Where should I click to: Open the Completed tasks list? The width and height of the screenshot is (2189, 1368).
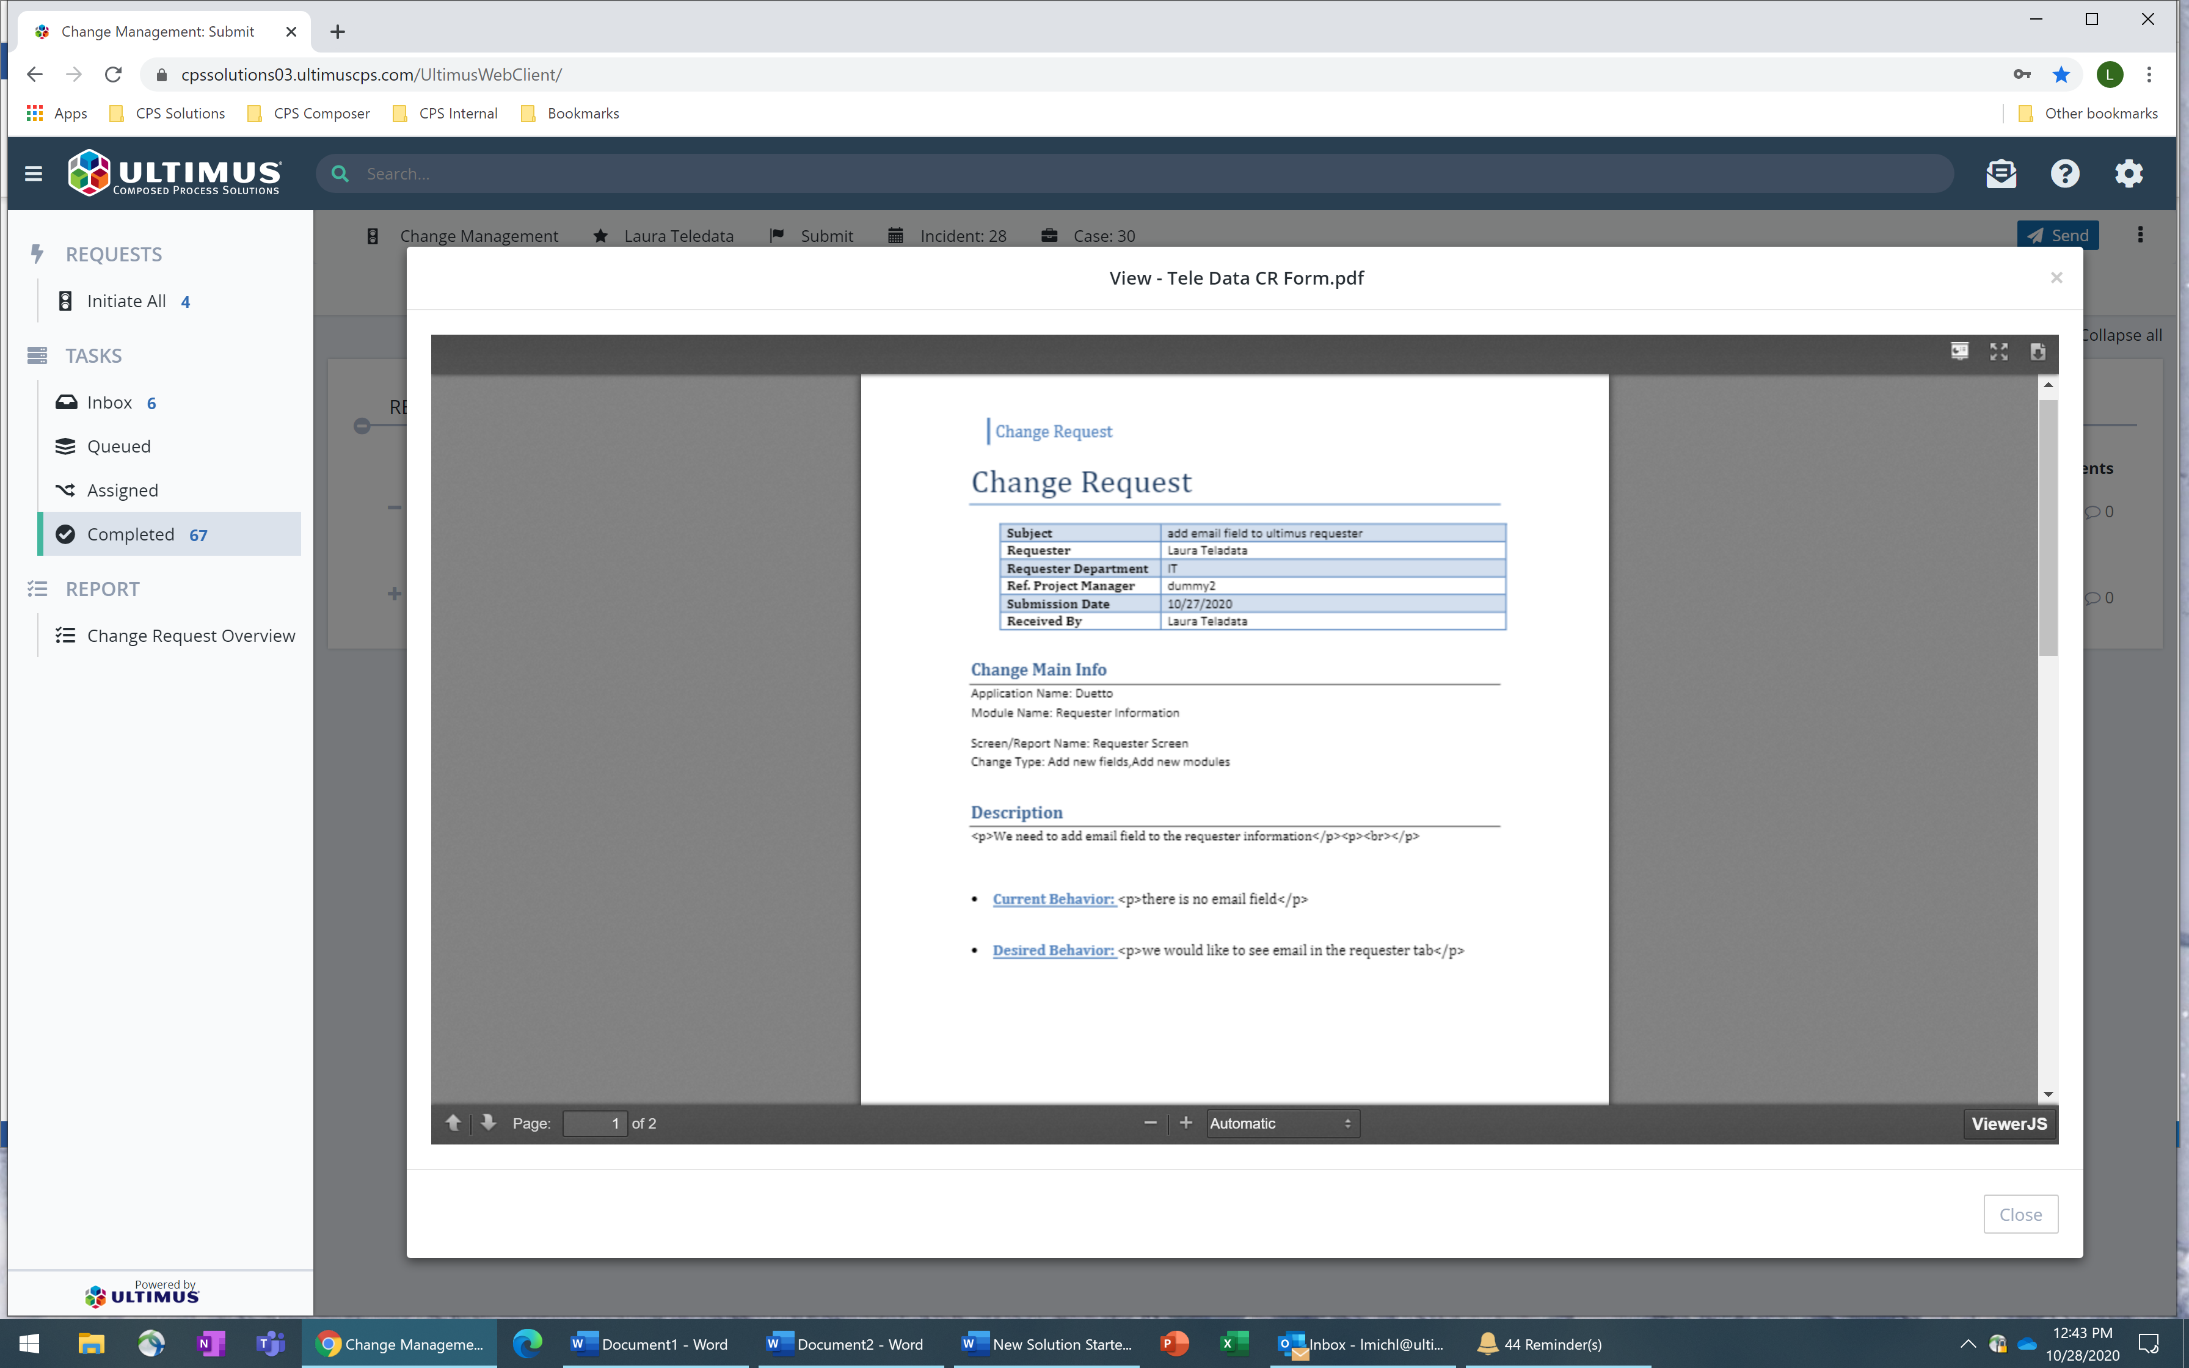(130, 534)
